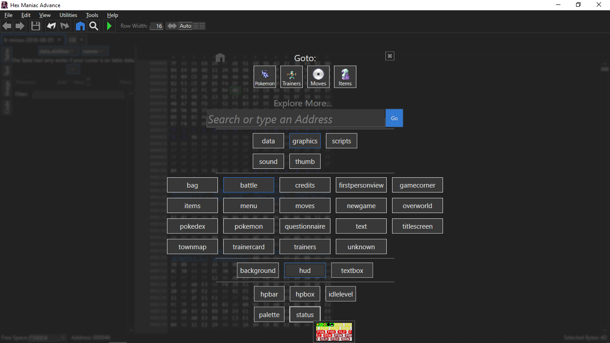This screenshot has height=343, width=610.
Task: Close the Goto panel with X
Action: (x=390, y=56)
